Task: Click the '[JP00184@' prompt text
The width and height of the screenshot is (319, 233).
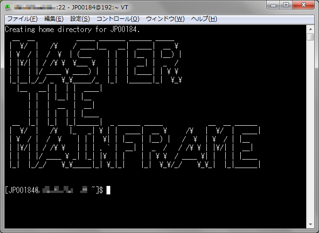Action: pyautogui.click(x=22, y=190)
